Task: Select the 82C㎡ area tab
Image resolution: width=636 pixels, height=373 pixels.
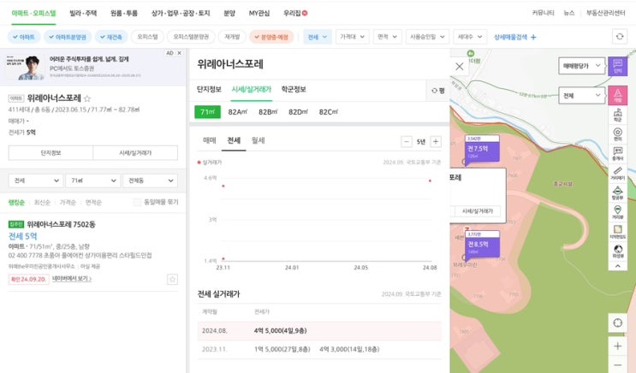Action: pos(328,112)
